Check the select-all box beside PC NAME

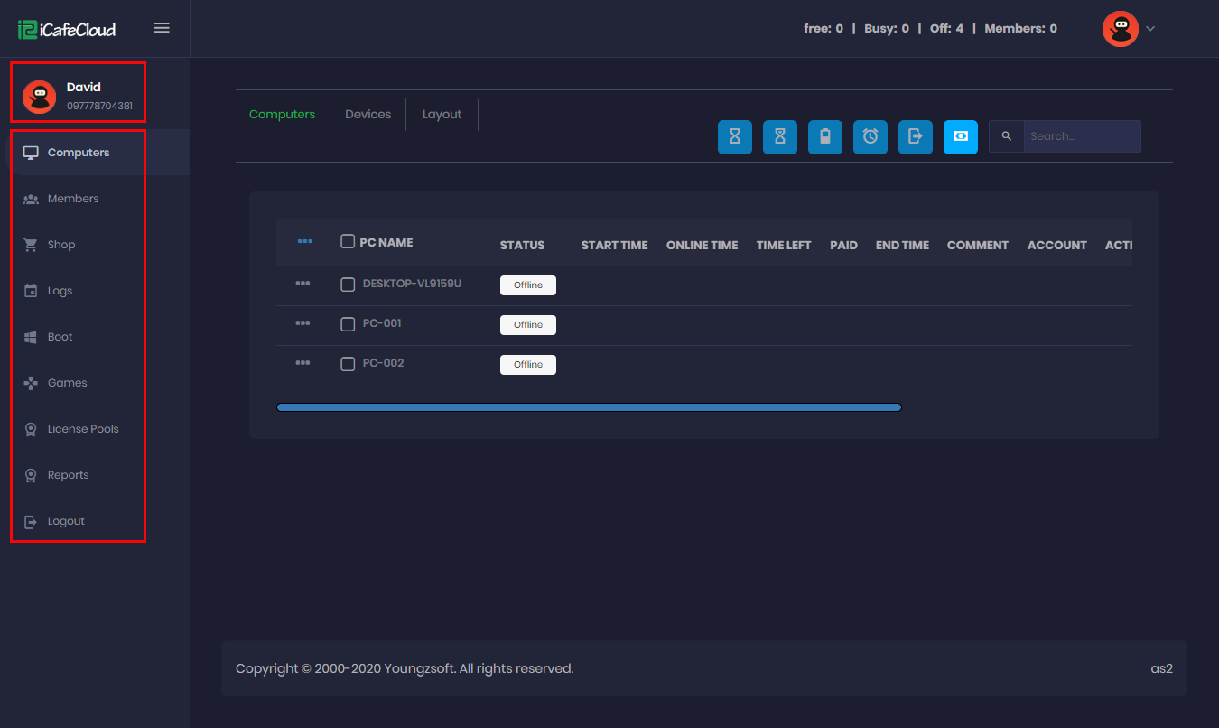point(348,241)
